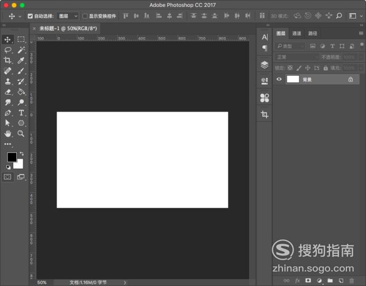Viewport: 366px width, 286px height.
Task: Open the blending mode 正常 dropdown
Action: point(297,57)
